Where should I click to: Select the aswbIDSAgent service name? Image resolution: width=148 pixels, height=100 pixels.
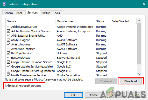click(20, 40)
